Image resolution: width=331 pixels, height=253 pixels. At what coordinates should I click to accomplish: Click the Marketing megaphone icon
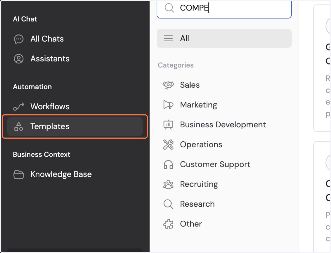pos(168,105)
